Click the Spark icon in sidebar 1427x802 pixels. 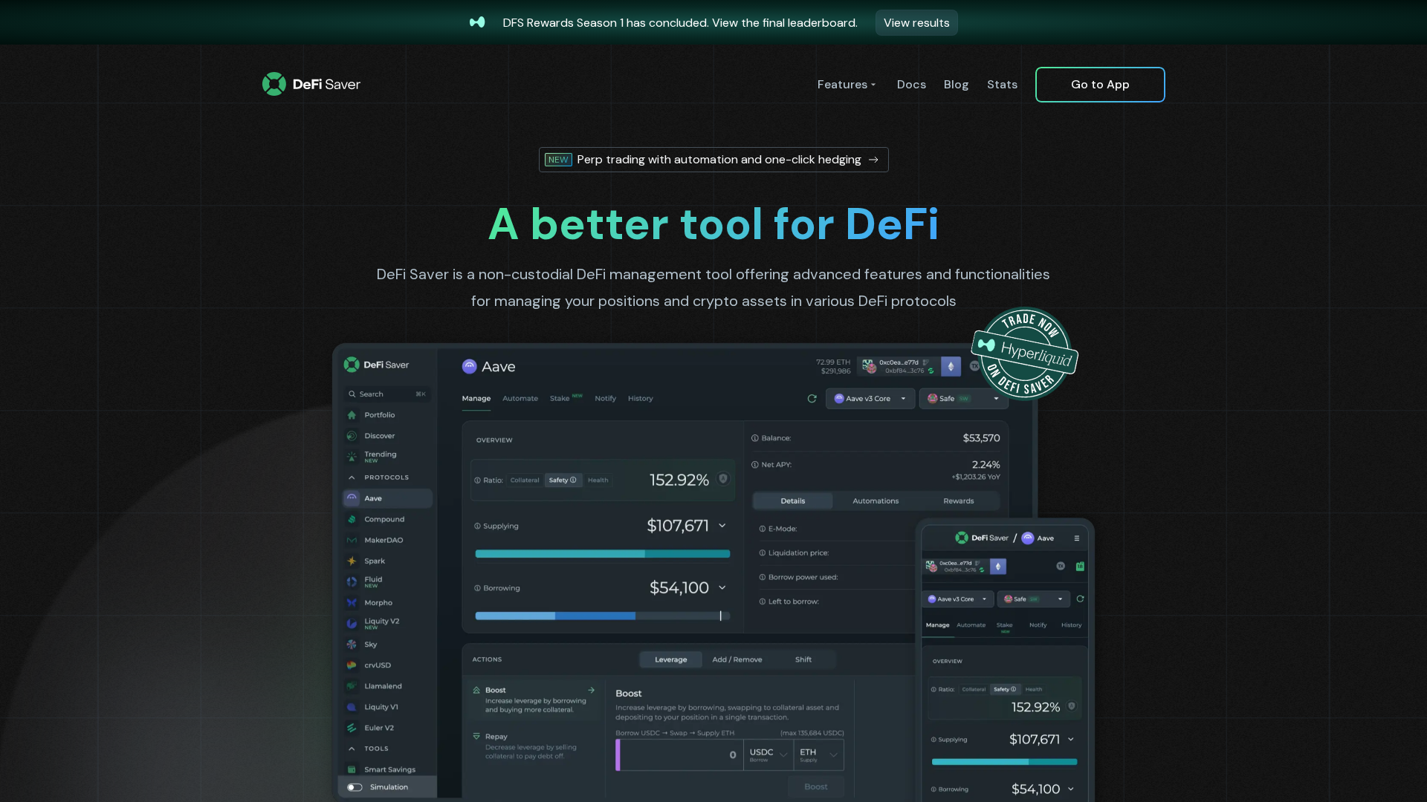pos(352,561)
